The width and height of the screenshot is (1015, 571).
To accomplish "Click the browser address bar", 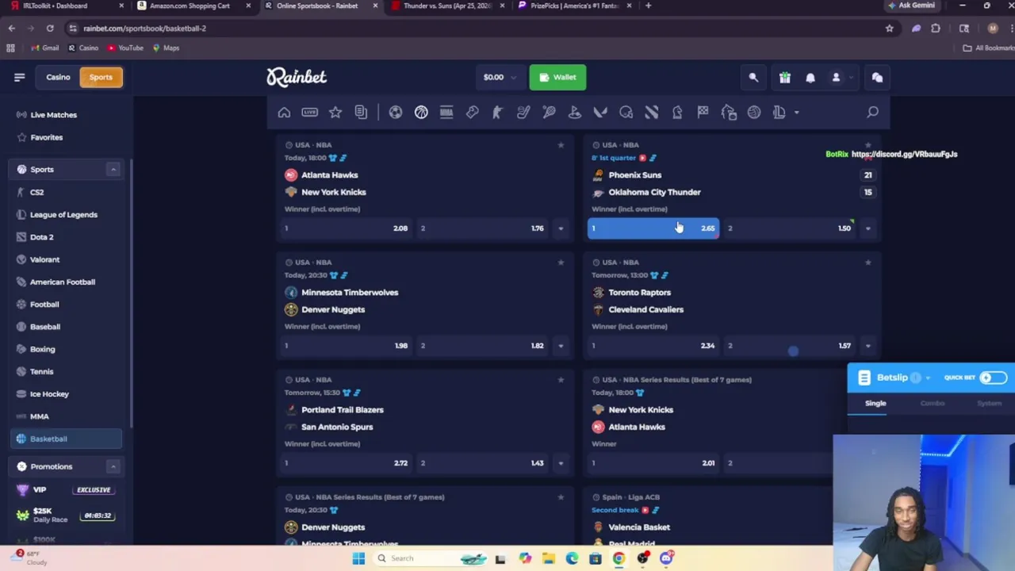I will (x=476, y=29).
